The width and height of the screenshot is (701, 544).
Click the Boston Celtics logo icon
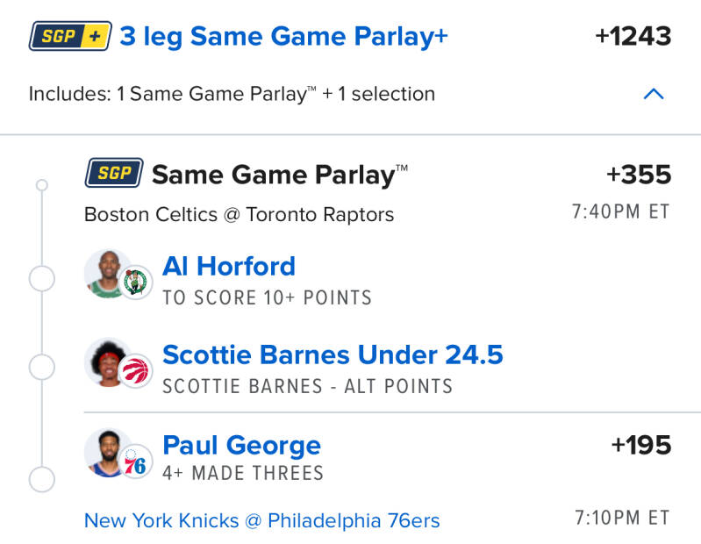(x=136, y=283)
